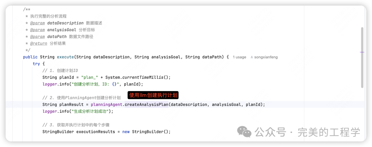The width and height of the screenshot is (372, 147).
Task: Click the author person icon beside songxianfeng
Action: coord(252,57)
